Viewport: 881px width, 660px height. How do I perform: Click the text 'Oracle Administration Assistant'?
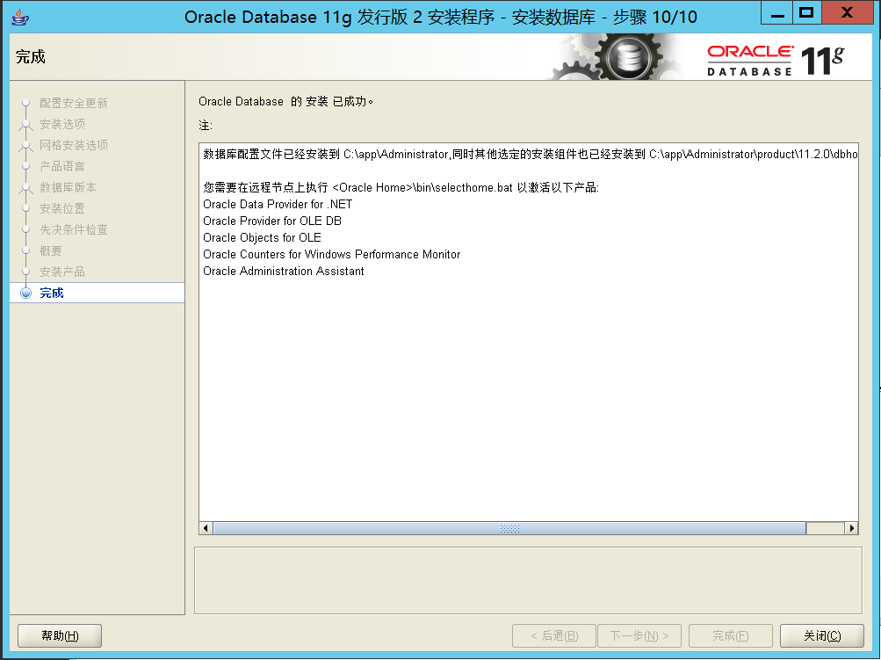[283, 271]
